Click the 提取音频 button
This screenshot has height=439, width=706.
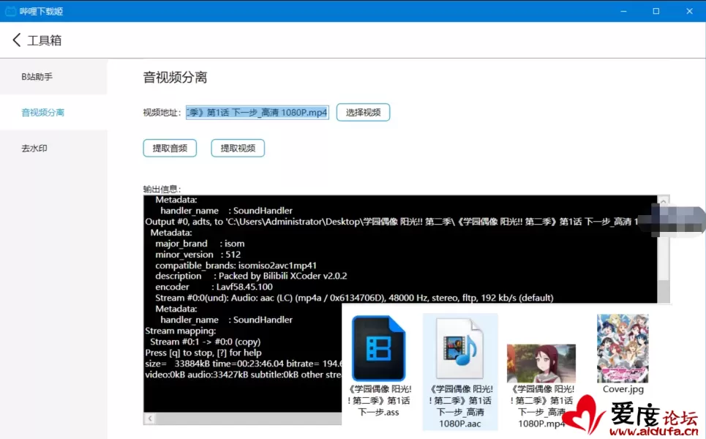click(x=170, y=148)
